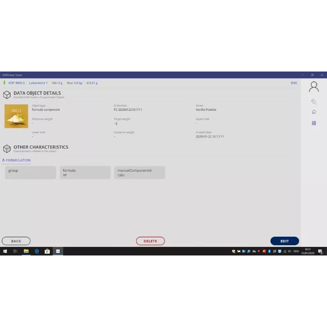Open File Explorer from taskbar

pos(26,251)
